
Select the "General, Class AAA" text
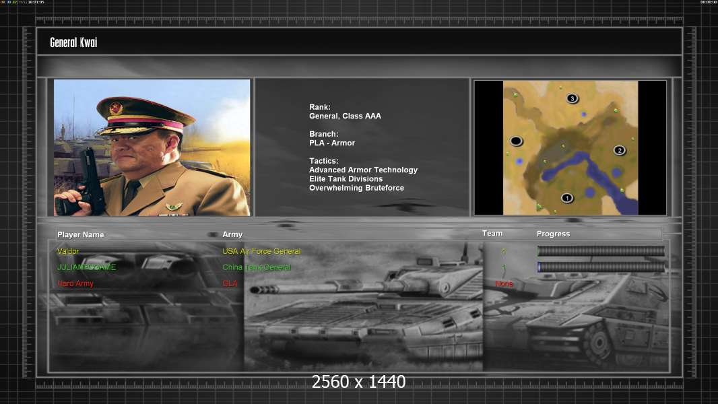coord(345,116)
